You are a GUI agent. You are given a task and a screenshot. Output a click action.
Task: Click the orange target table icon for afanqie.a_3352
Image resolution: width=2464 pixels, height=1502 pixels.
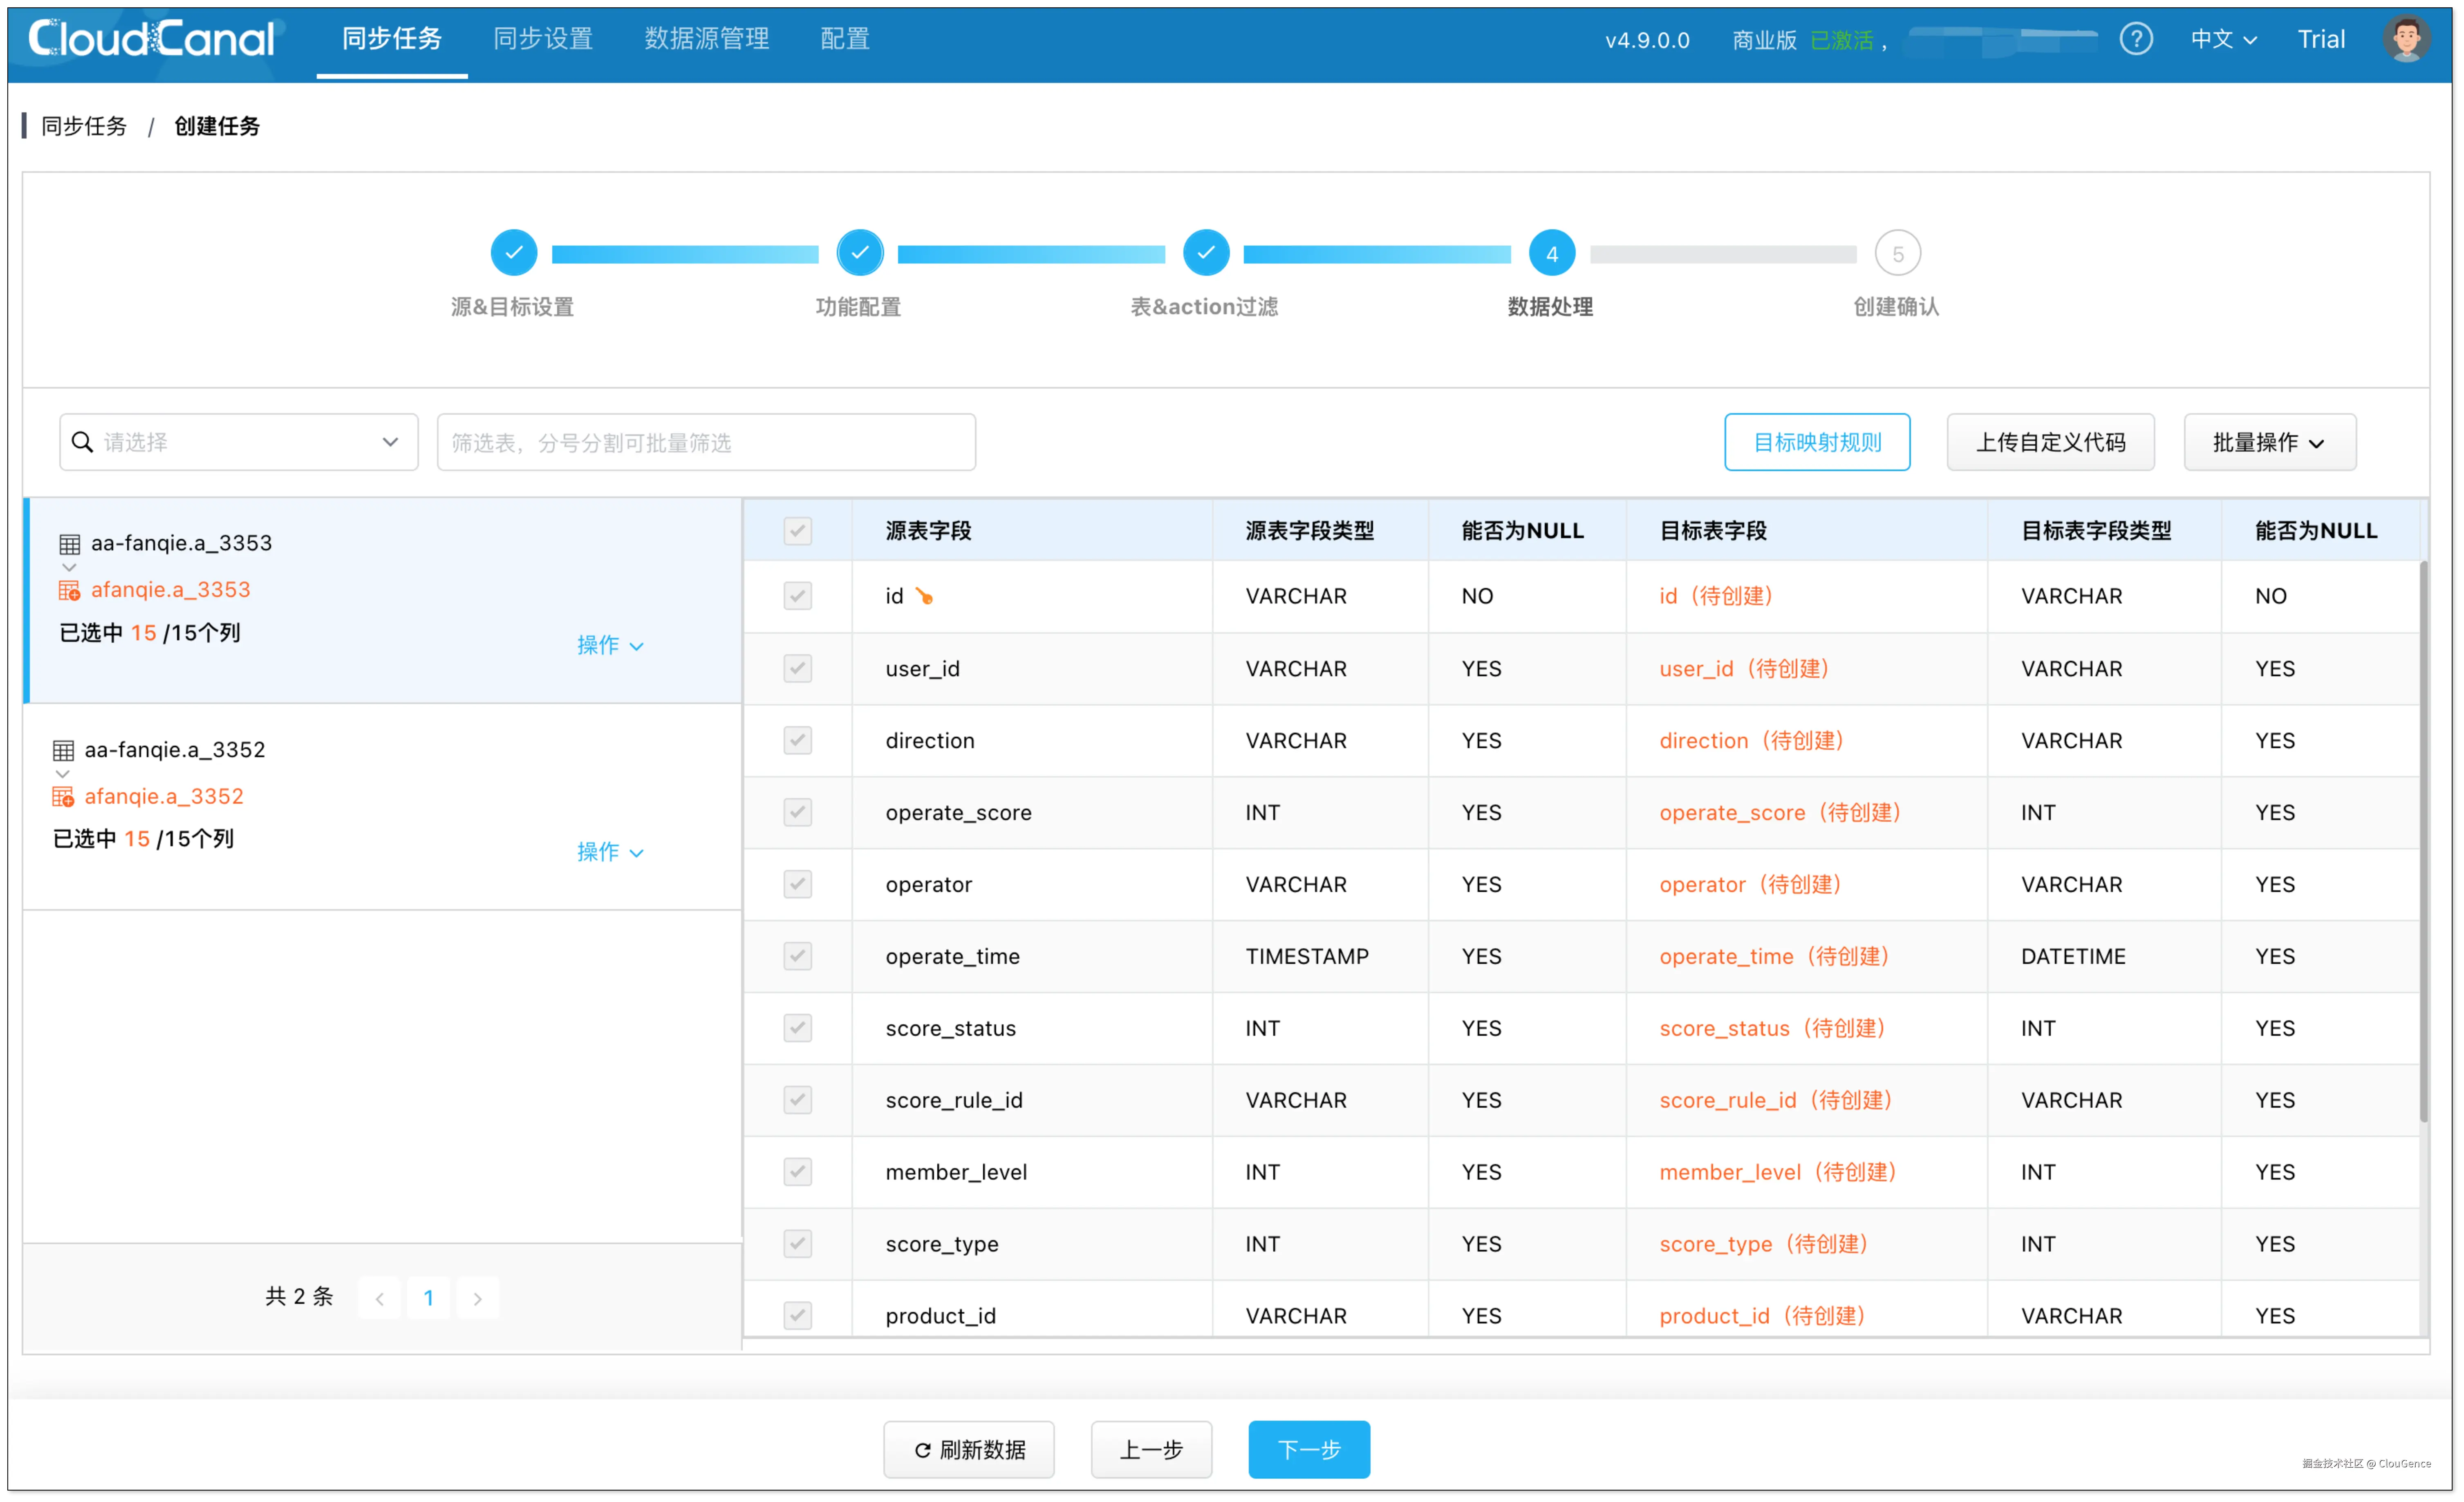click(x=63, y=796)
